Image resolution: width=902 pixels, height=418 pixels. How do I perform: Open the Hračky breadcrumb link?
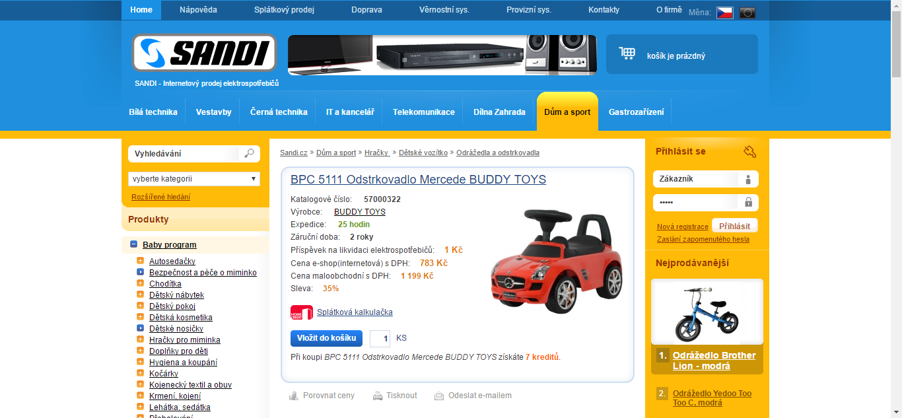[377, 153]
